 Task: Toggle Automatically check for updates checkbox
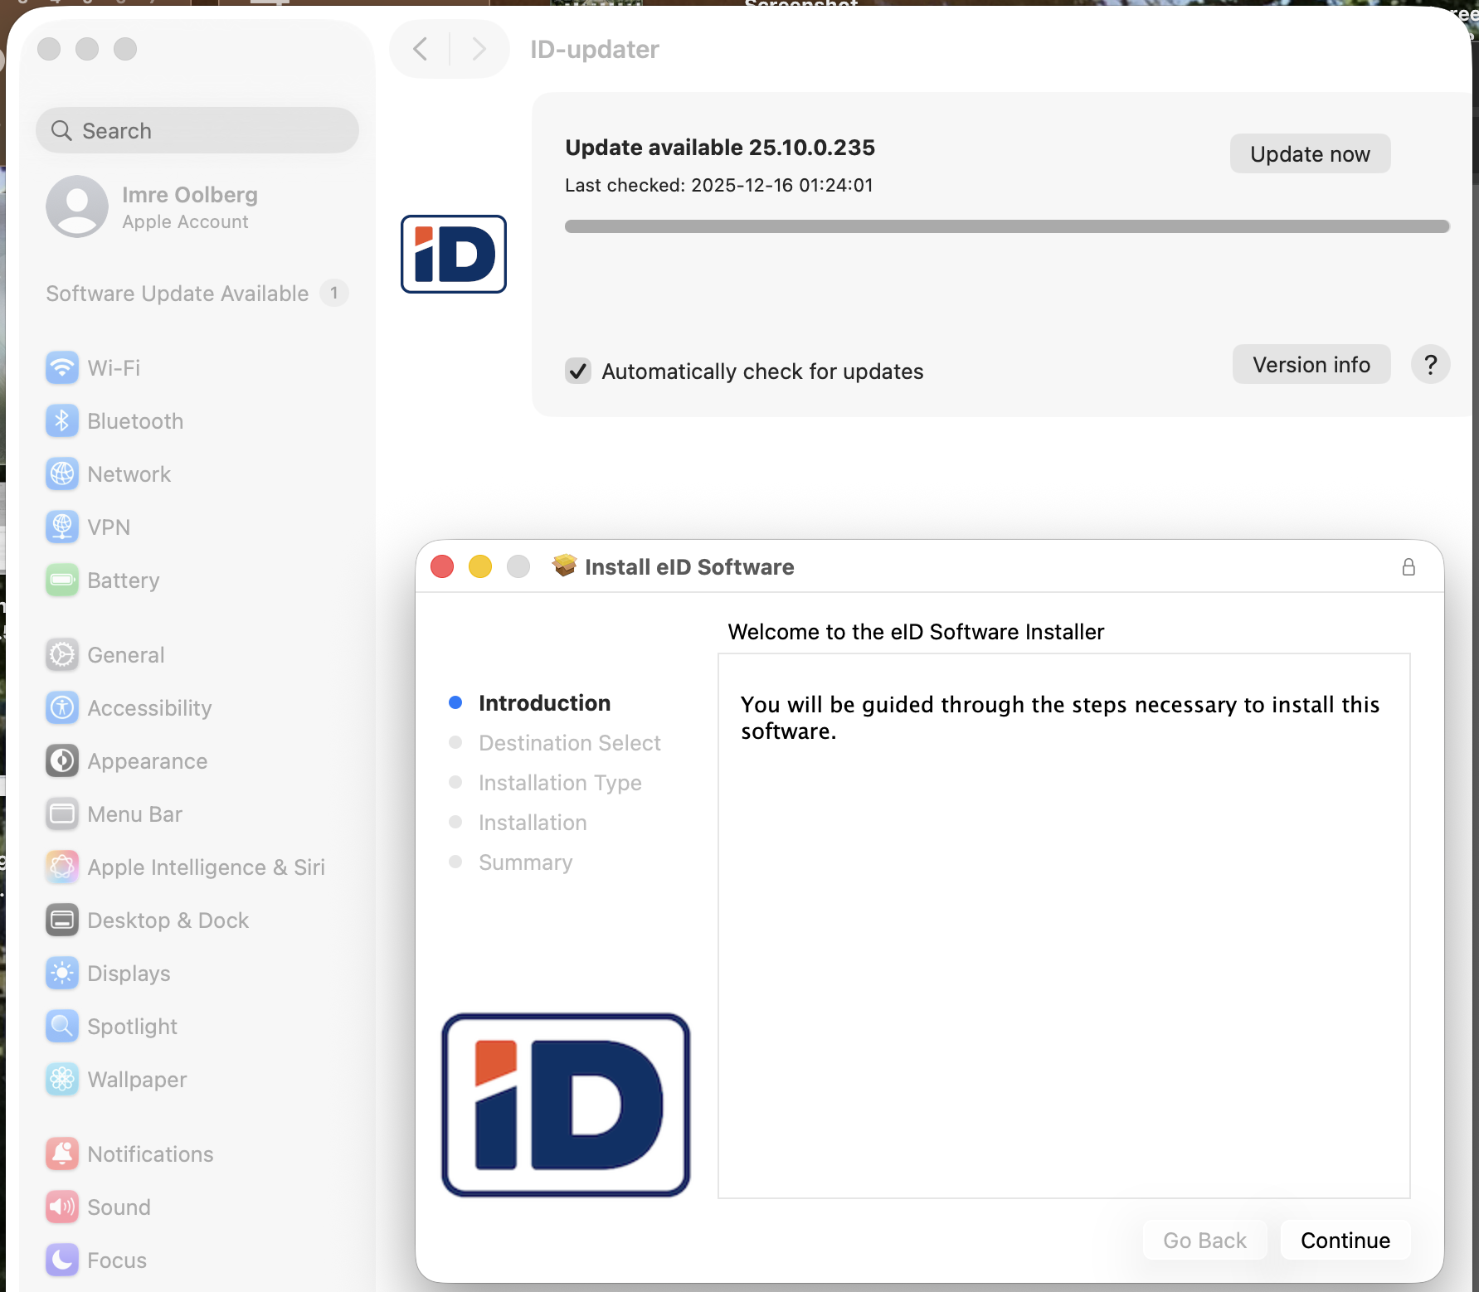[x=578, y=371]
